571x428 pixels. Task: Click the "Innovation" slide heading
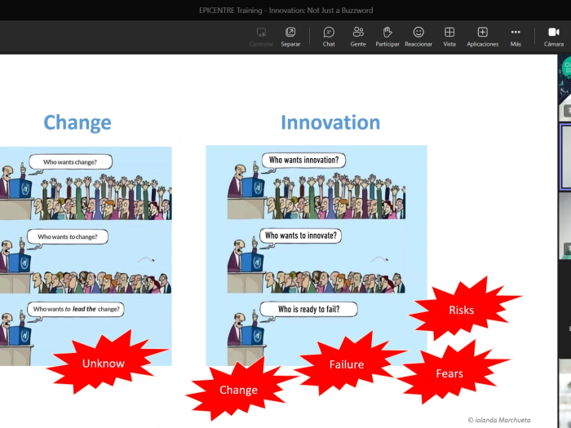[x=330, y=122]
